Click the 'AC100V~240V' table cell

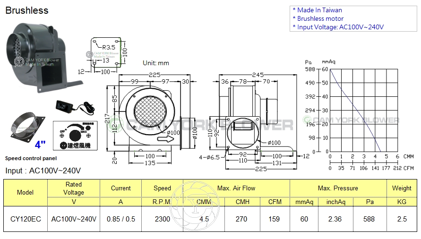[74, 219]
